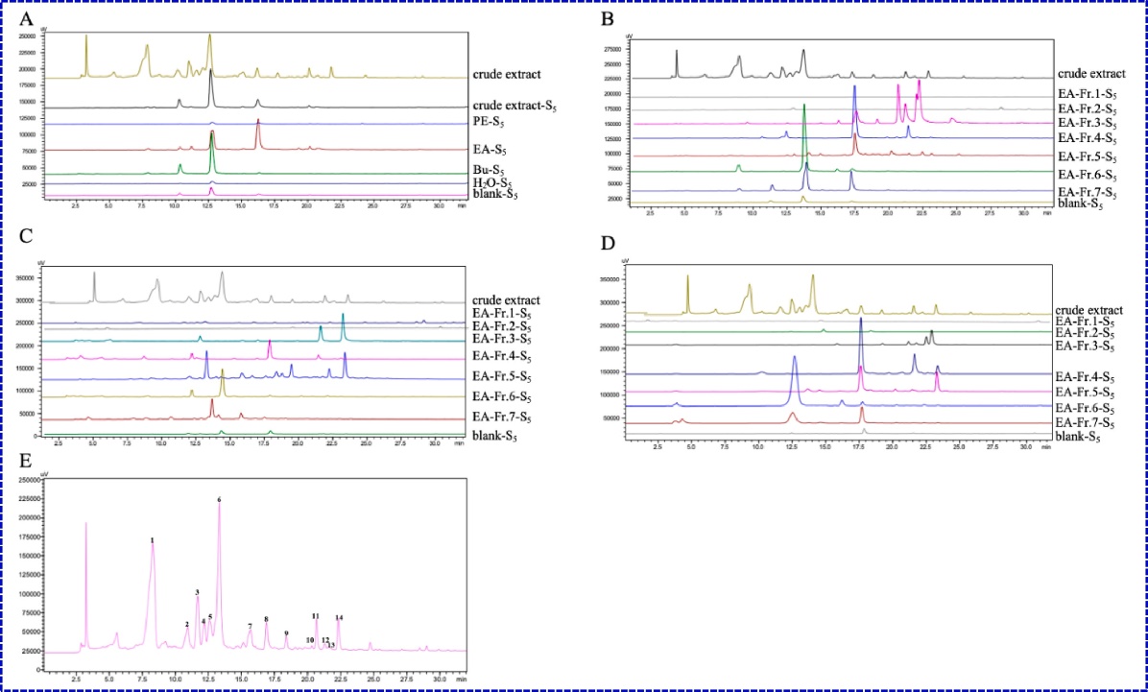Select "crude extract" label in panel C

(x=507, y=300)
